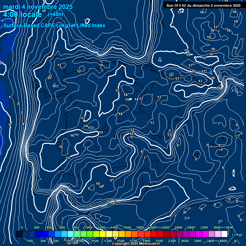Viewport: 246px width, 246px height.
Task: Pick the darkest navy swatch at legend start
Action: click(x=20, y=234)
